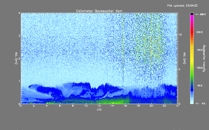Click the 5 tick on the kft axis

coord(179,69)
